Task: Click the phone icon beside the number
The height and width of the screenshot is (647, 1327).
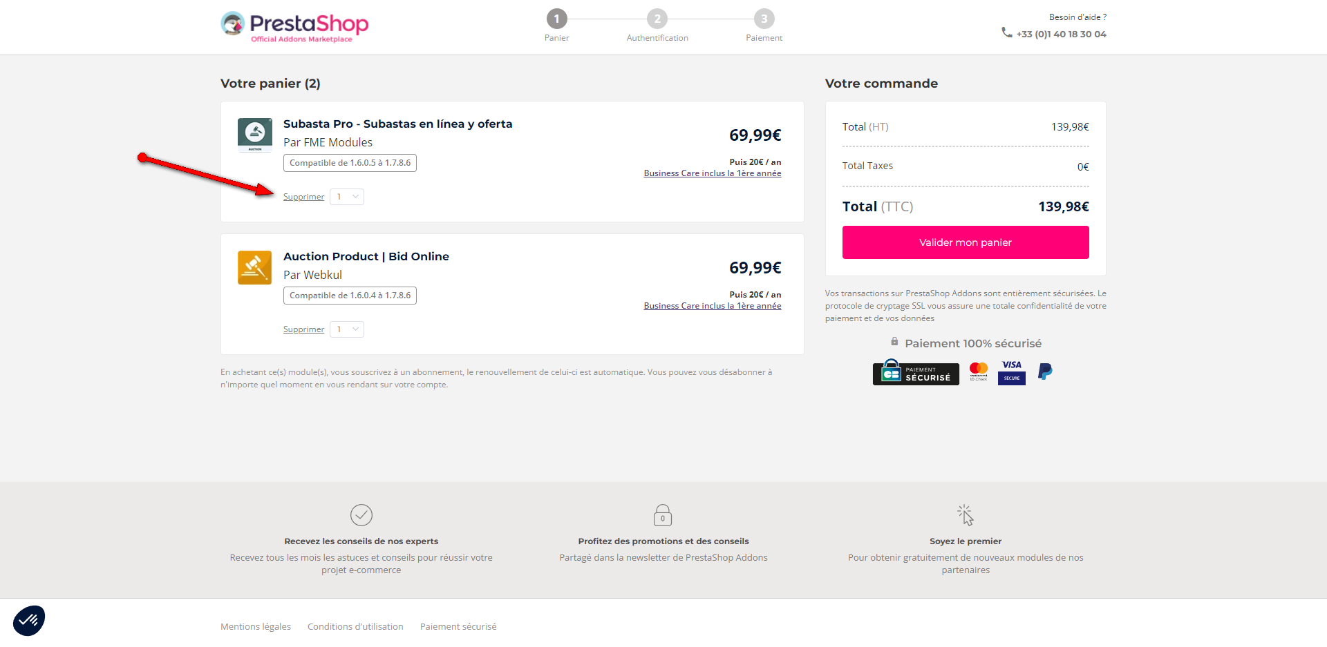Action: click(1006, 32)
